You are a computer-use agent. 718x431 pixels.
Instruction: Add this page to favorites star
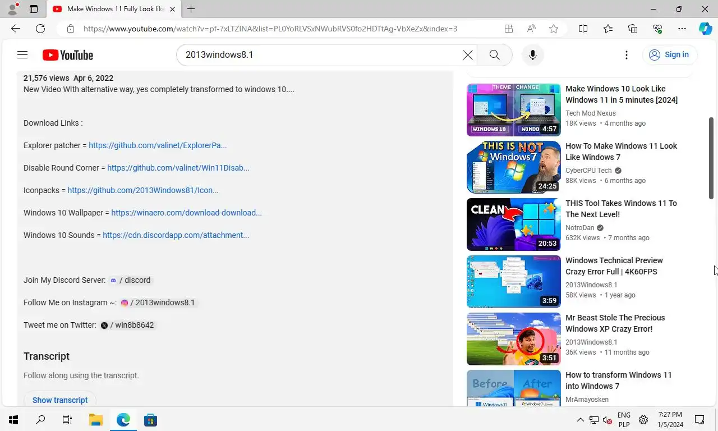pos(554,29)
